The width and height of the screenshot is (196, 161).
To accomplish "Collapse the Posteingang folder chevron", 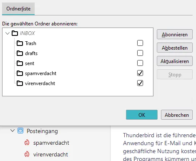I will (x=13, y=131).
